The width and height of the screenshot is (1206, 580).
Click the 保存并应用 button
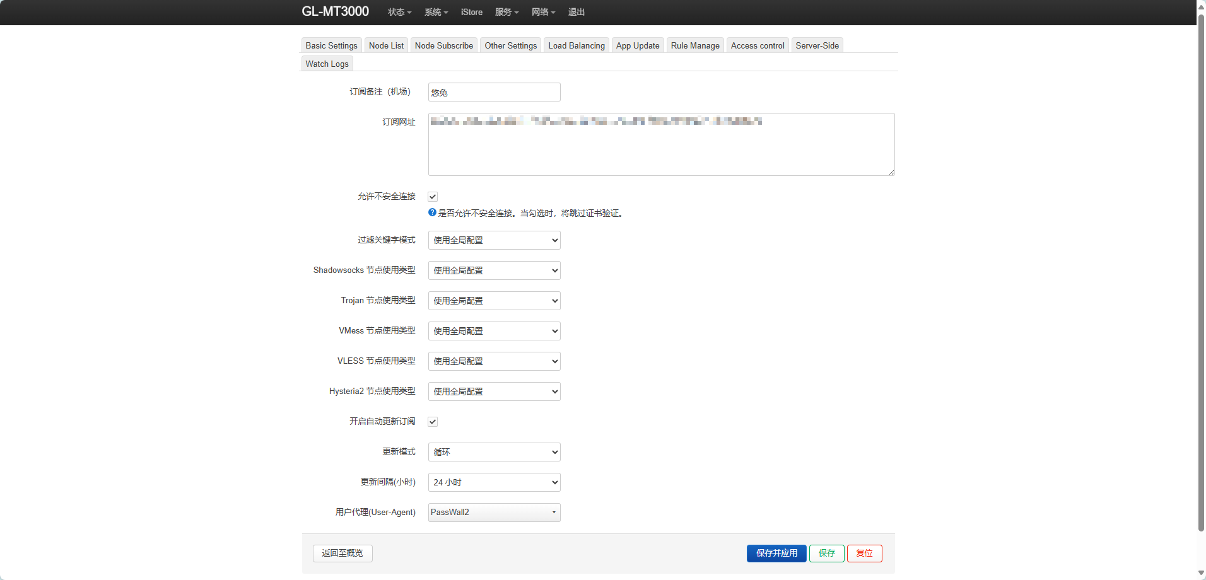[x=776, y=553]
